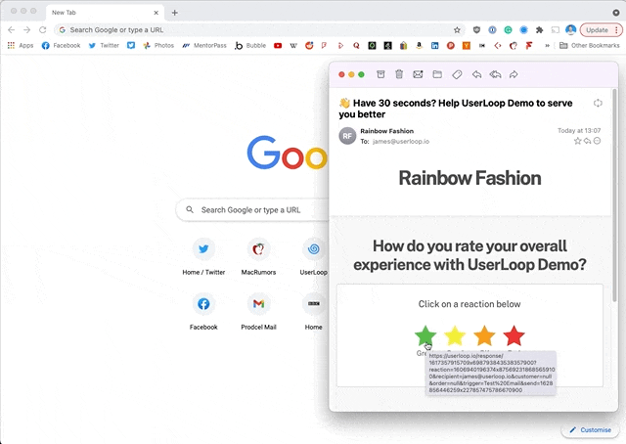The image size is (626, 444).
Task: Open the Extensions puzzle-piece menu
Action: pos(539,30)
